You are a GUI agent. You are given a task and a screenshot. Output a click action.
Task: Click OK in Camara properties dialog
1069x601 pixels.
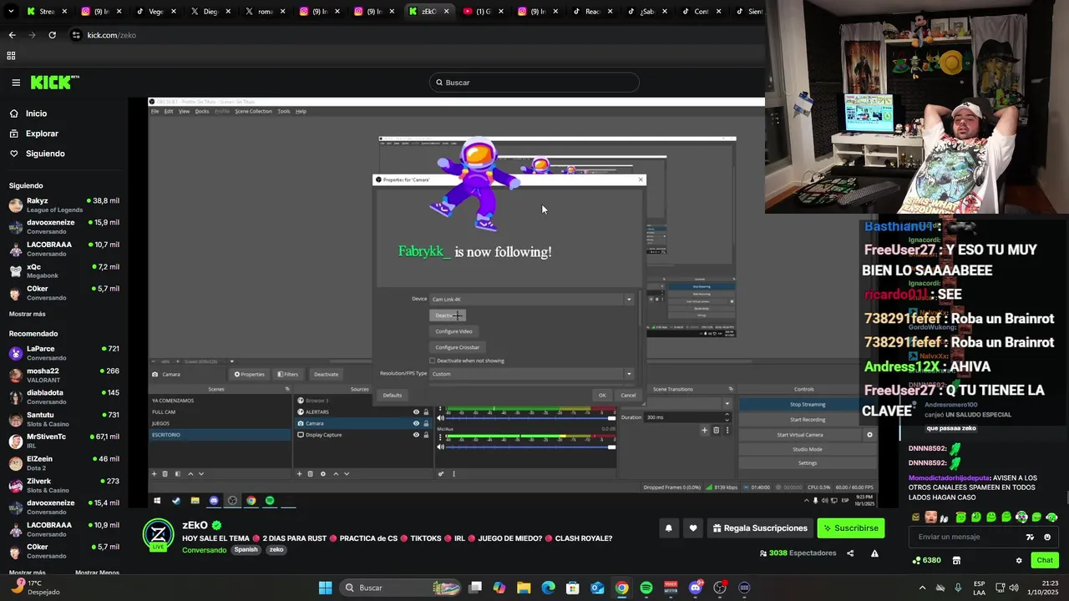pos(601,395)
